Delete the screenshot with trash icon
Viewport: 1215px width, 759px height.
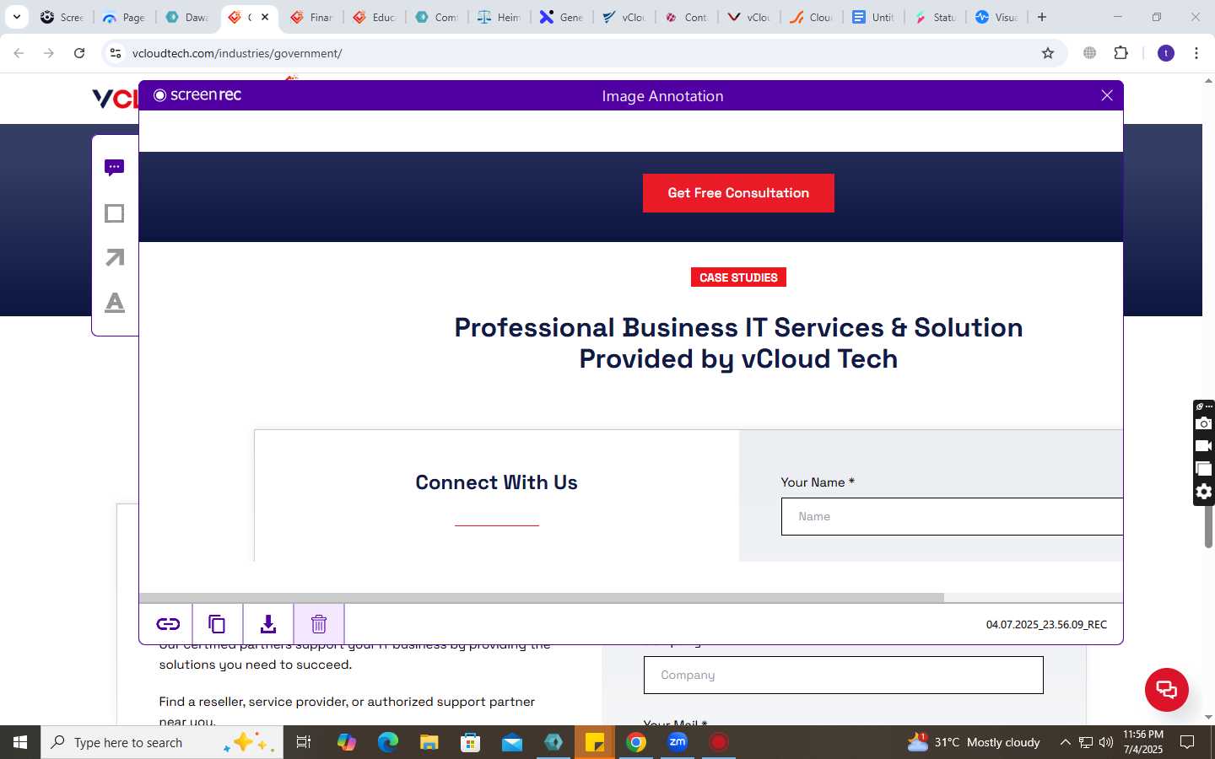coord(319,624)
